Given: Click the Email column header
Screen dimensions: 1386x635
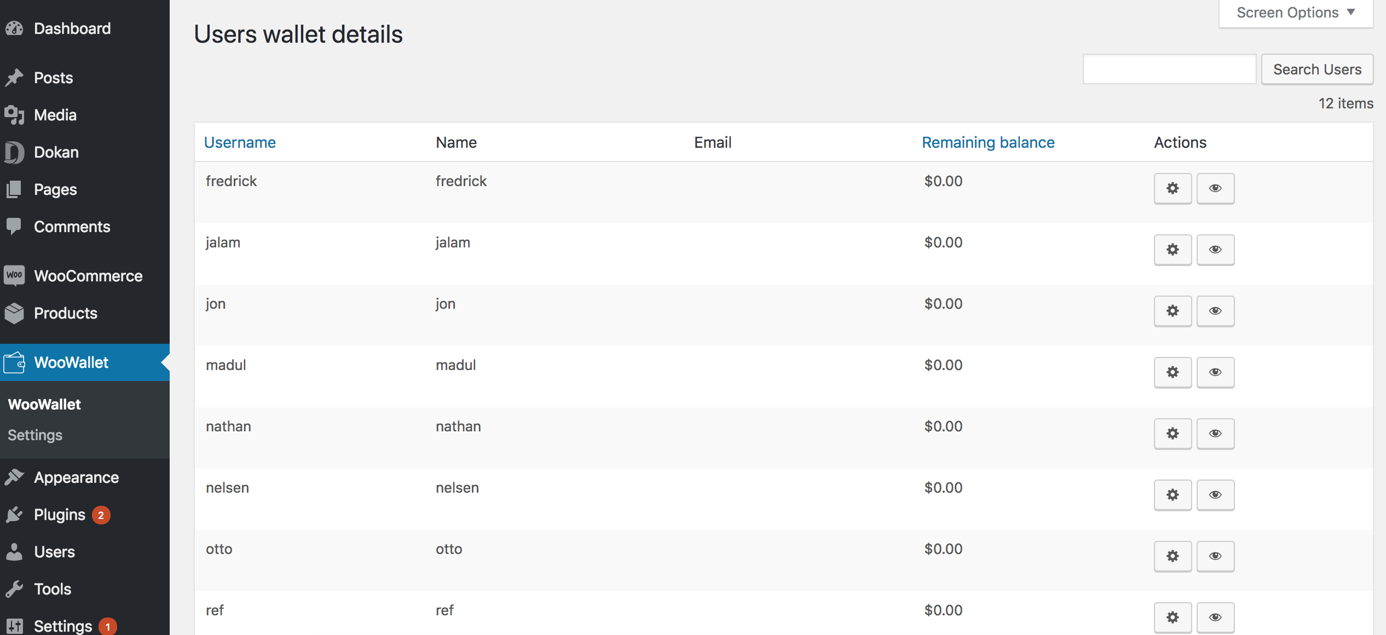Looking at the screenshot, I should click(x=713, y=142).
